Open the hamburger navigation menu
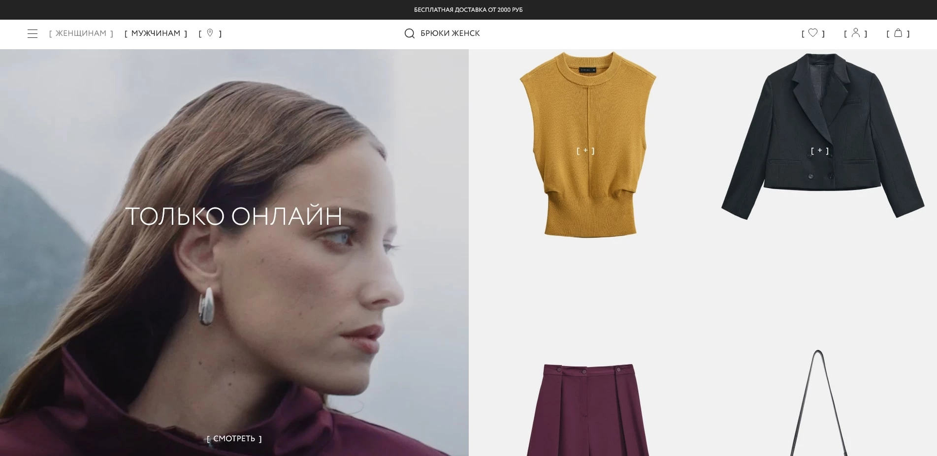Viewport: 937px width, 456px height. pyautogui.click(x=32, y=33)
